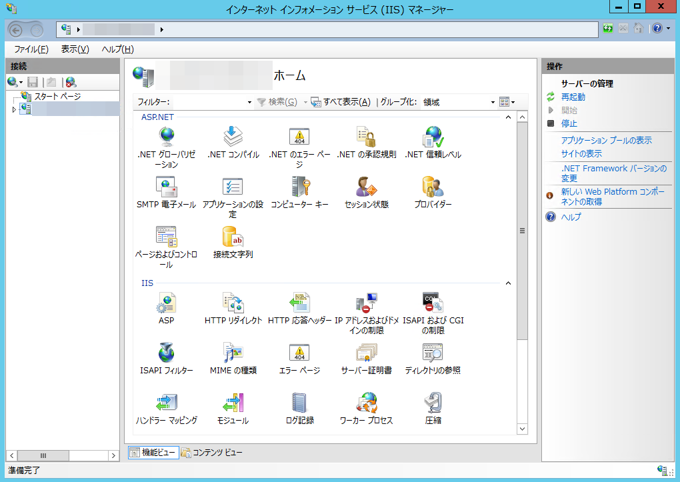The width and height of the screenshot is (680, 482).
Task: Open the SMTP 電子メール feature
Action: 166,187
